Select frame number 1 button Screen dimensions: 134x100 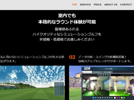click(x=99, y=75)
